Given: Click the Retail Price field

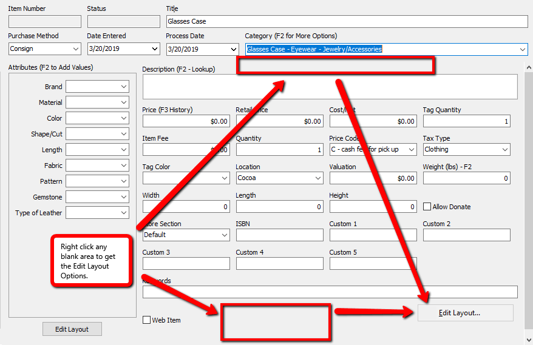Looking at the screenshot, I should (279, 121).
